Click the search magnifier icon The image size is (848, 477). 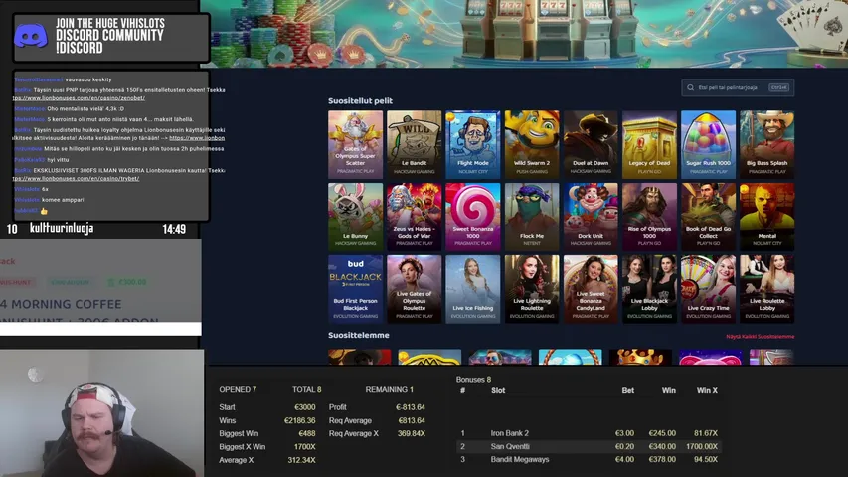tap(691, 87)
